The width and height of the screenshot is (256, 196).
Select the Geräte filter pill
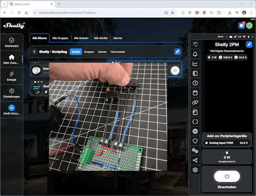point(76,52)
